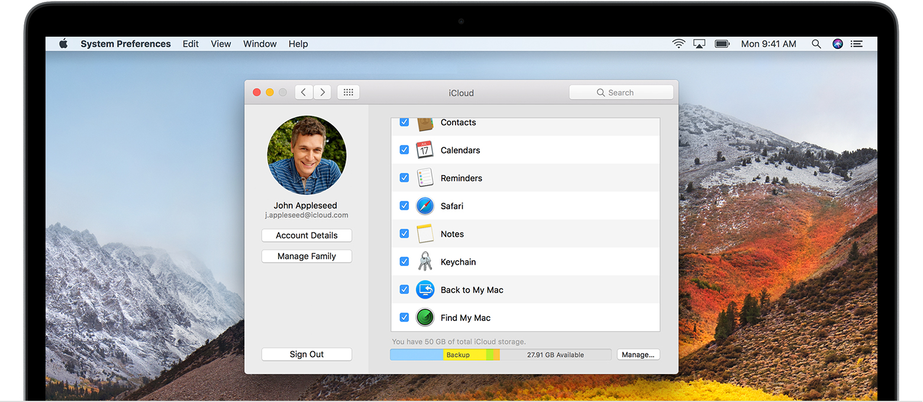Click the 50 GB total storage text
This screenshot has height=402, width=923.
coord(459,342)
